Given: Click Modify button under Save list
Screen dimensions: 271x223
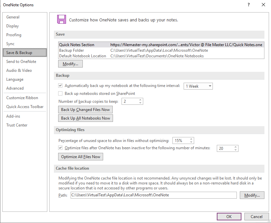Looking at the screenshot, I should (70, 64).
